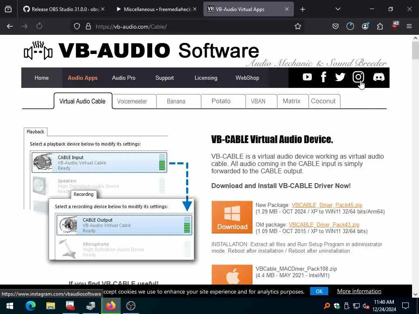Close the VB-Audio Virtual Apps tab
This screenshot has width=419, height=314.
pos(287,9)
